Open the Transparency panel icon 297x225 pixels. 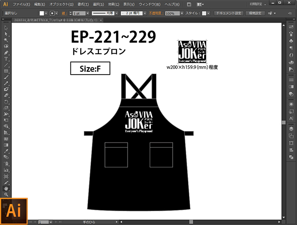(291, 94)
